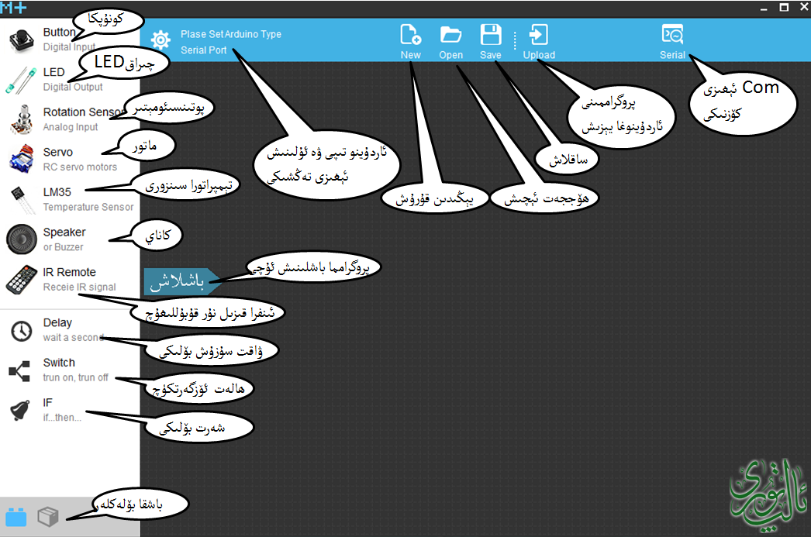
Task: Open Arduino type settings gear
Action: [160, 40]
